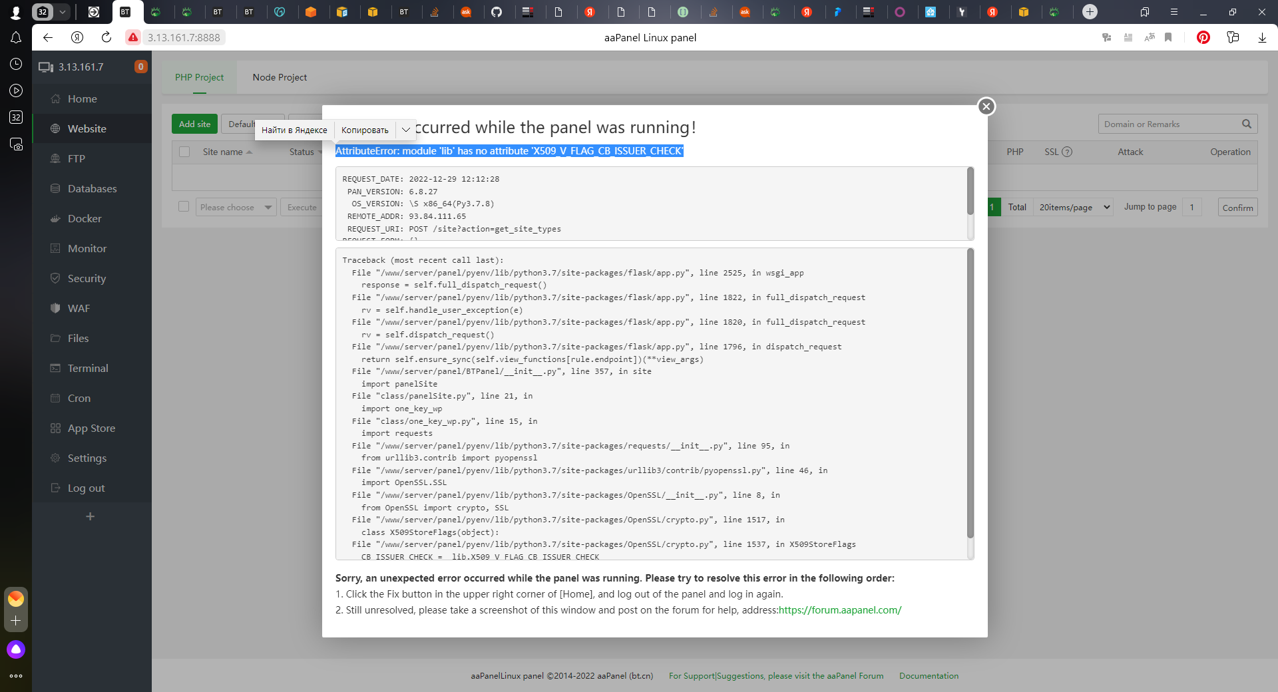1278x692 pixels.
Task: Open browsing history clock in side panel
Action: [x=16, y=64]
